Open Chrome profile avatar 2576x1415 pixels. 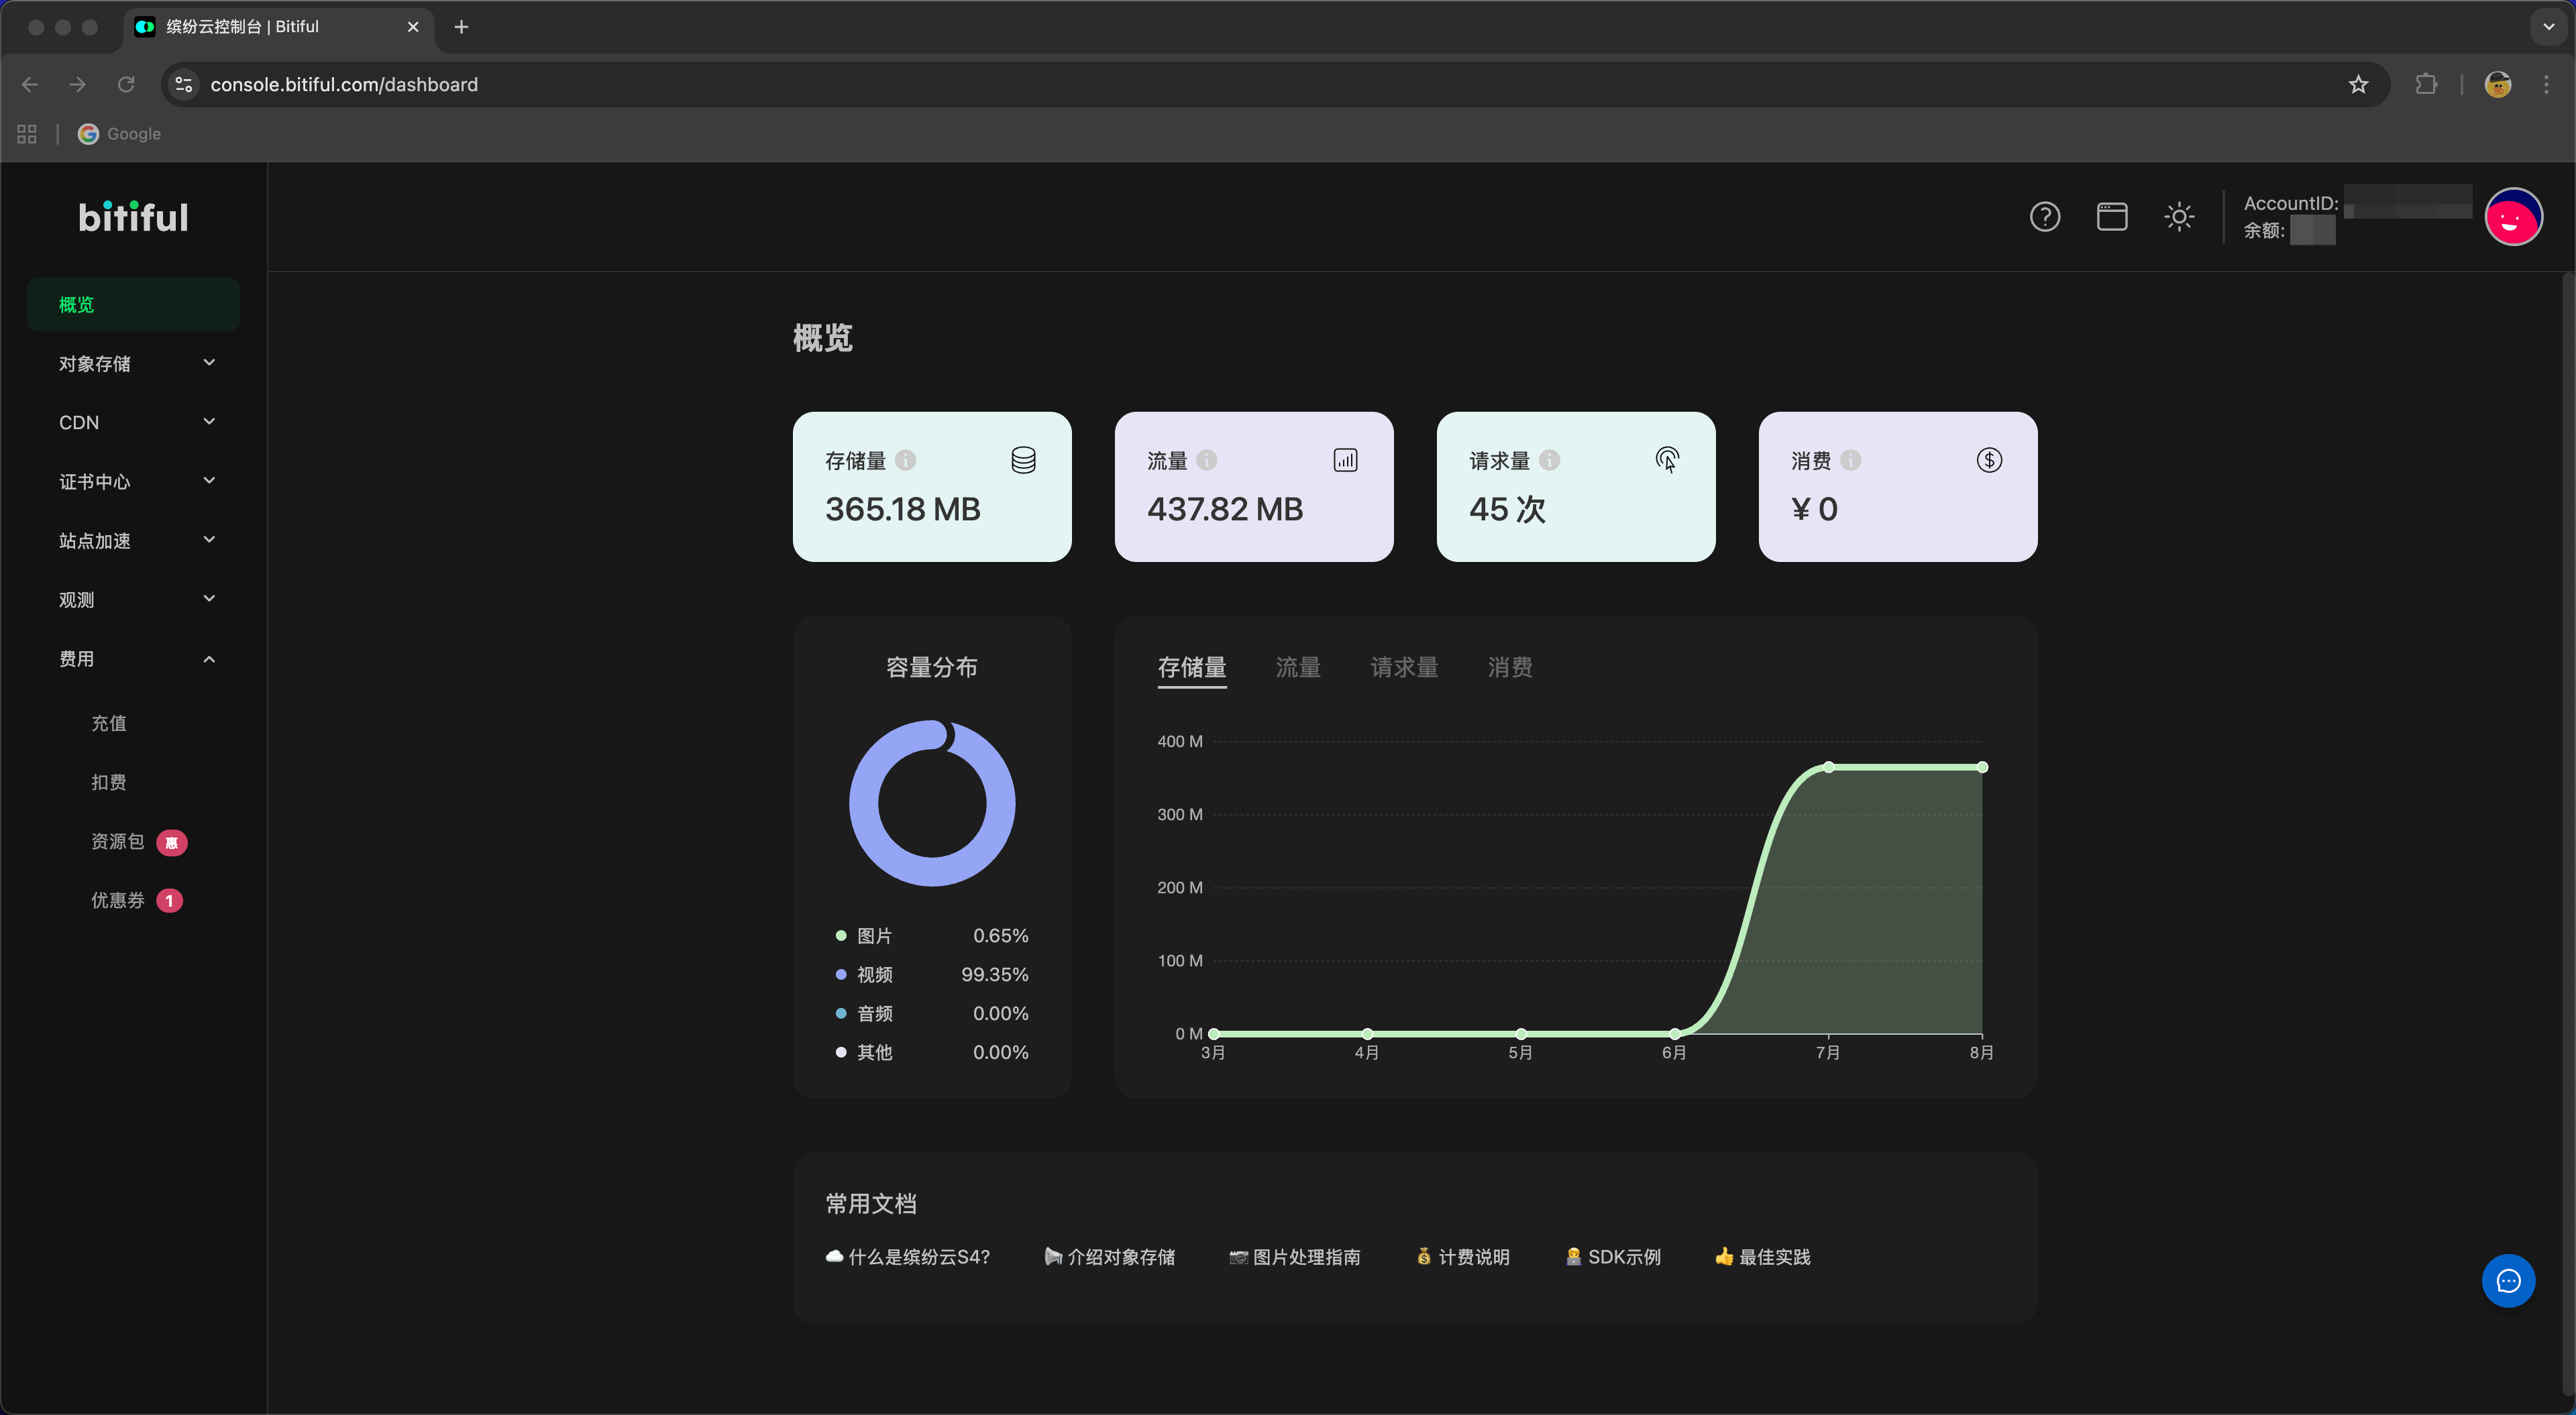pos(2497,85)
